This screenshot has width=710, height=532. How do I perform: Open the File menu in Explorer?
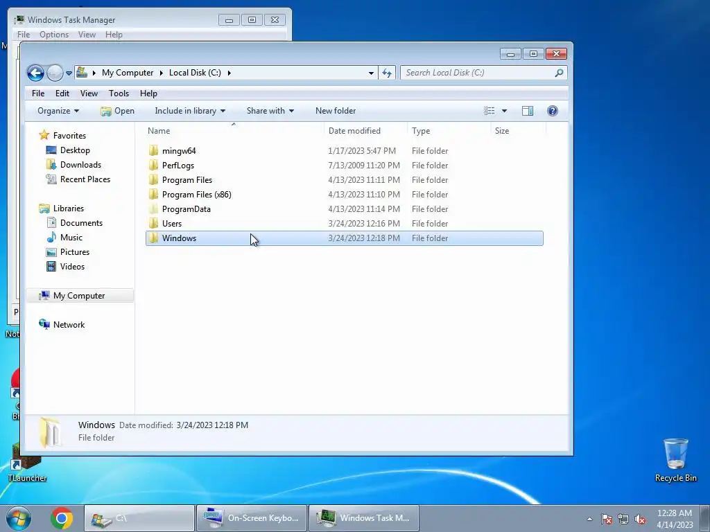38,94
